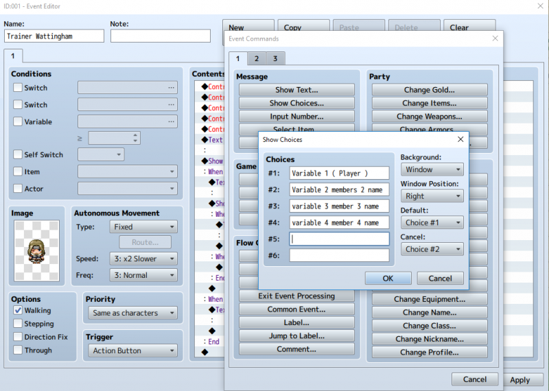Screen dimensions: 549x391
Task: Click the variable value spinner arrows
Action: point(135,138)
